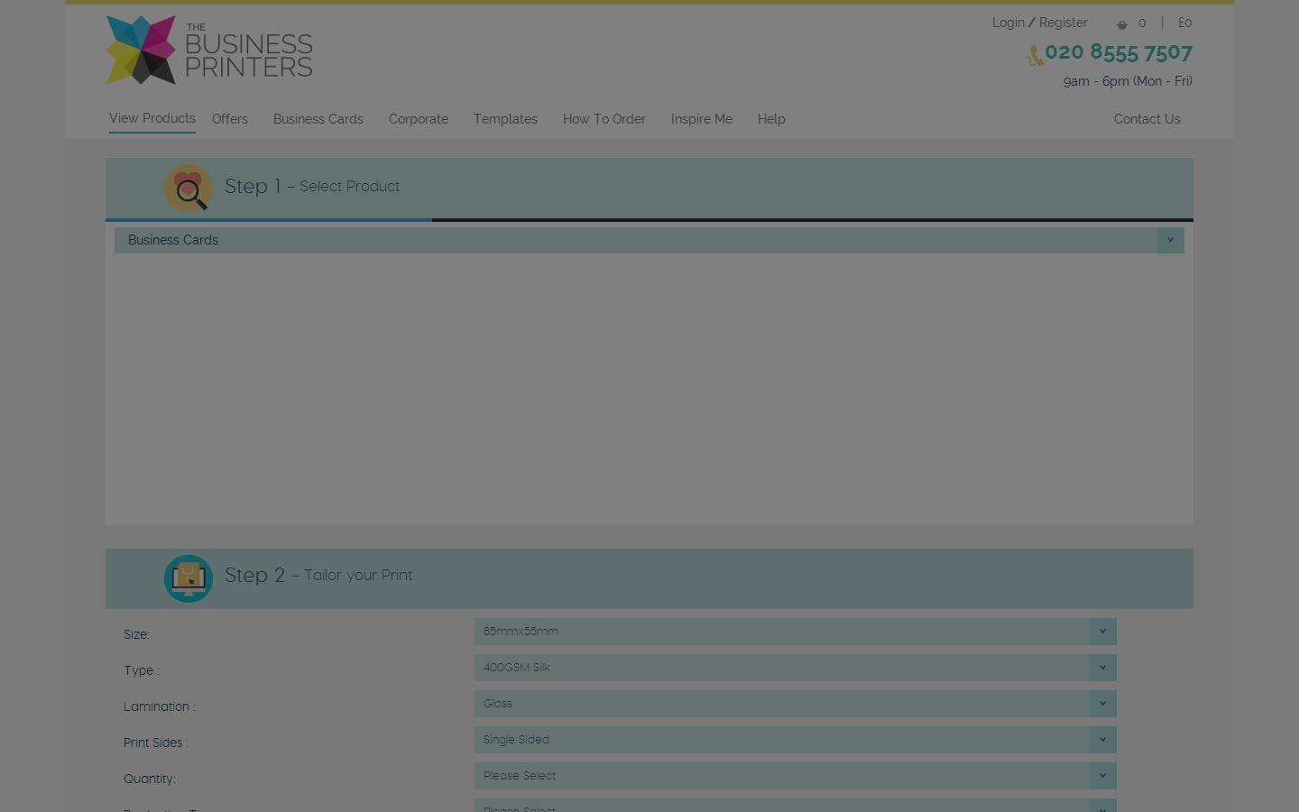
Task: Click the Step 2 monitor icon
Action: 189,578
